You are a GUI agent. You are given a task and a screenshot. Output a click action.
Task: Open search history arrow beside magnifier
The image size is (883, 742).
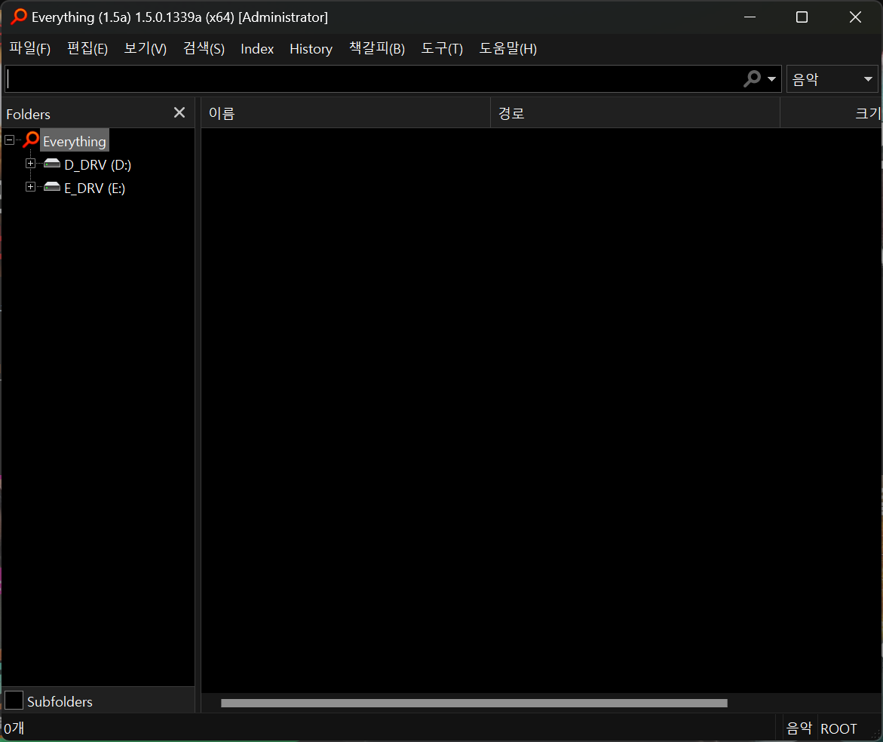tap(771, 79)
